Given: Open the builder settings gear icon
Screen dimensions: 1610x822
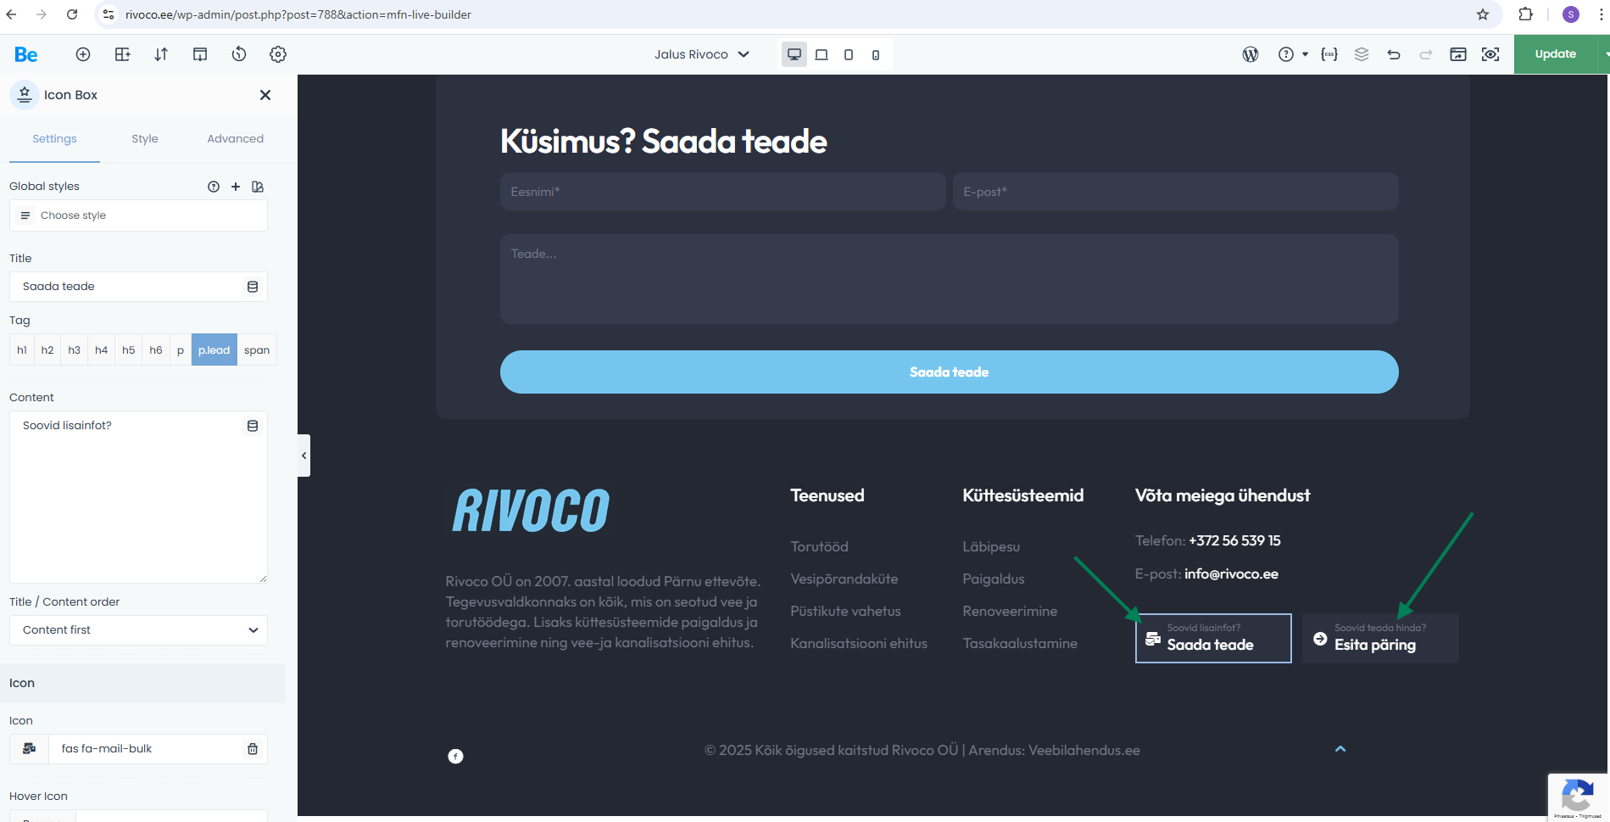Looking at the screenshot, I should click(278, 54).
